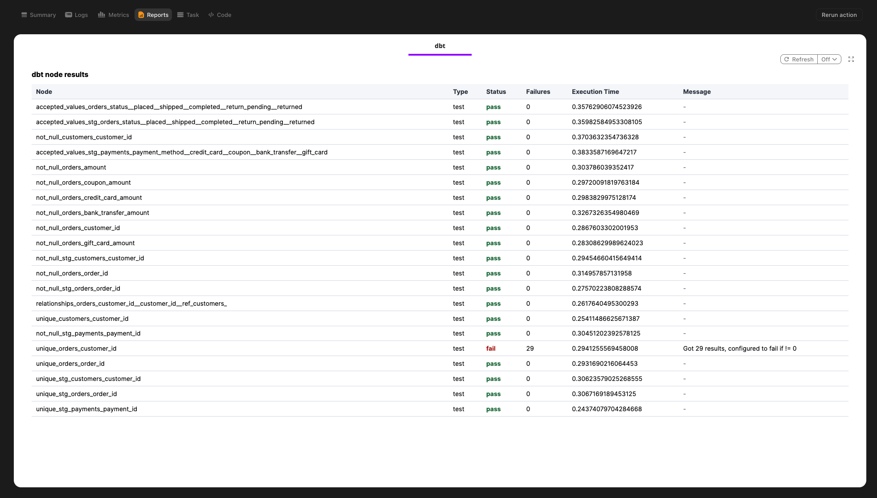This screenshot has width=877, height=498.
Task: Select the unique_stg_payments_payment_id node
Action: coord(86,409)
